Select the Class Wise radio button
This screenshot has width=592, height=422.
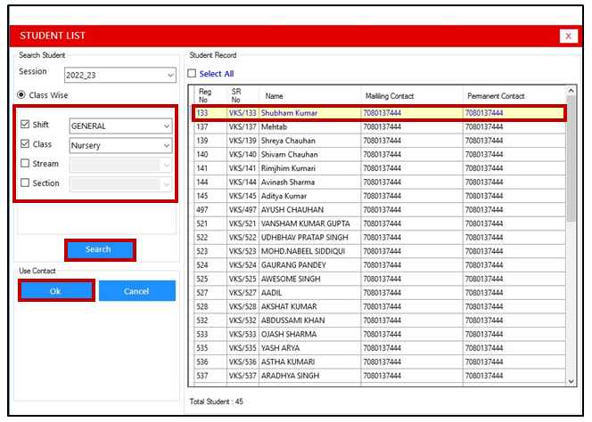[x=21, y=94]
